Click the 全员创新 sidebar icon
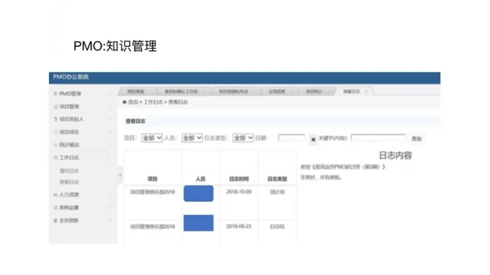 click(55, 220)
